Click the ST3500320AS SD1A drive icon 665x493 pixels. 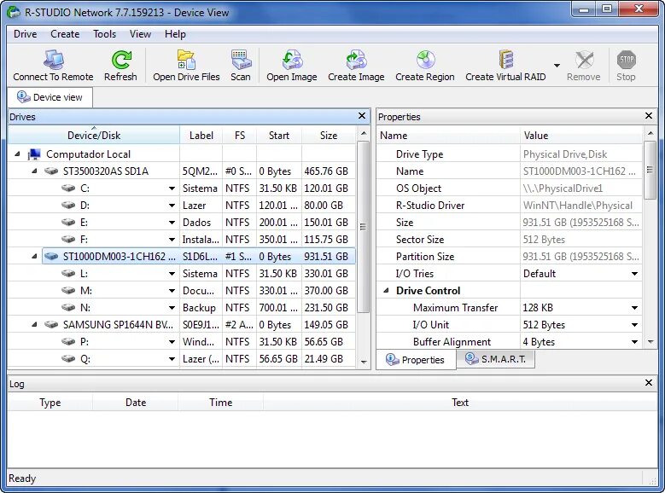click(x=51, y=171)
